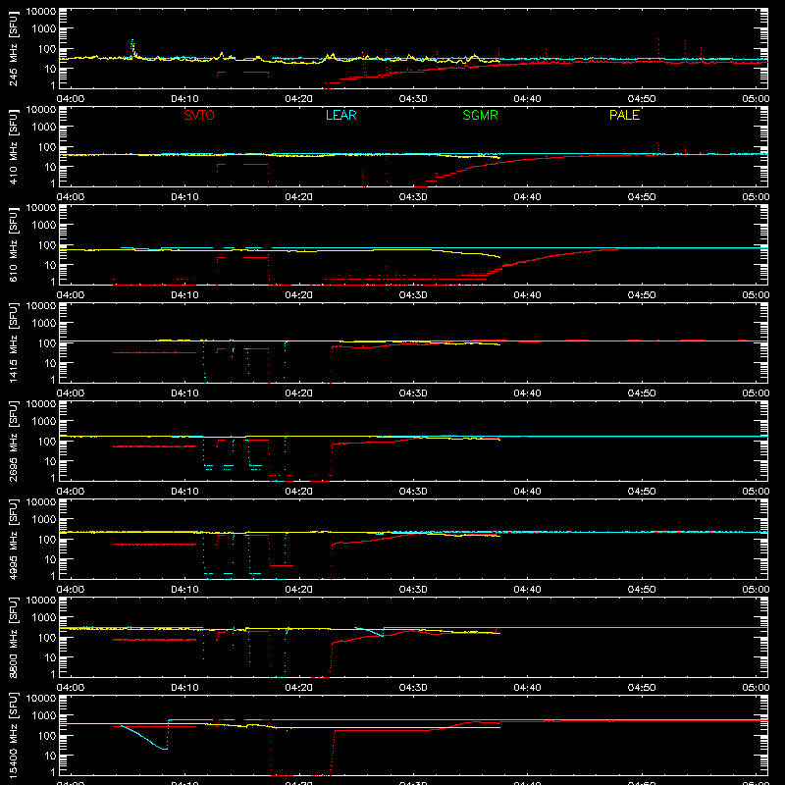Click the 04:10 tick under the 245 MHz panel
This screenshot has height=785, width=785.
pos(184,99)
